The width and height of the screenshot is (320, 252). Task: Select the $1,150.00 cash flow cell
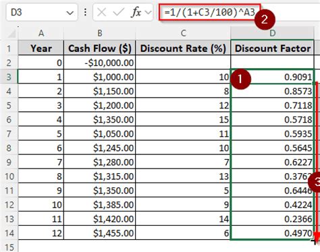(100, 91)
